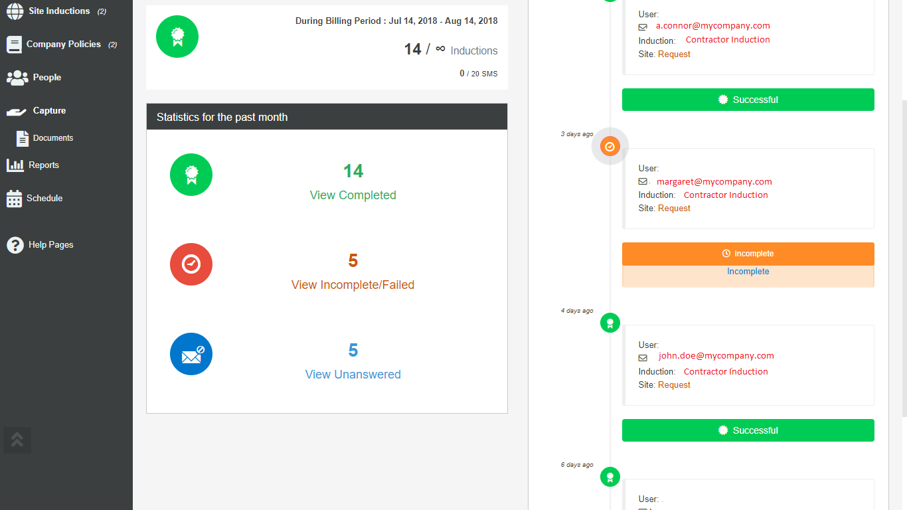This screenshot has width=907, height=510.
Task: Open Contractor Induction link for margaret
Action: click(x=726, y=195)
